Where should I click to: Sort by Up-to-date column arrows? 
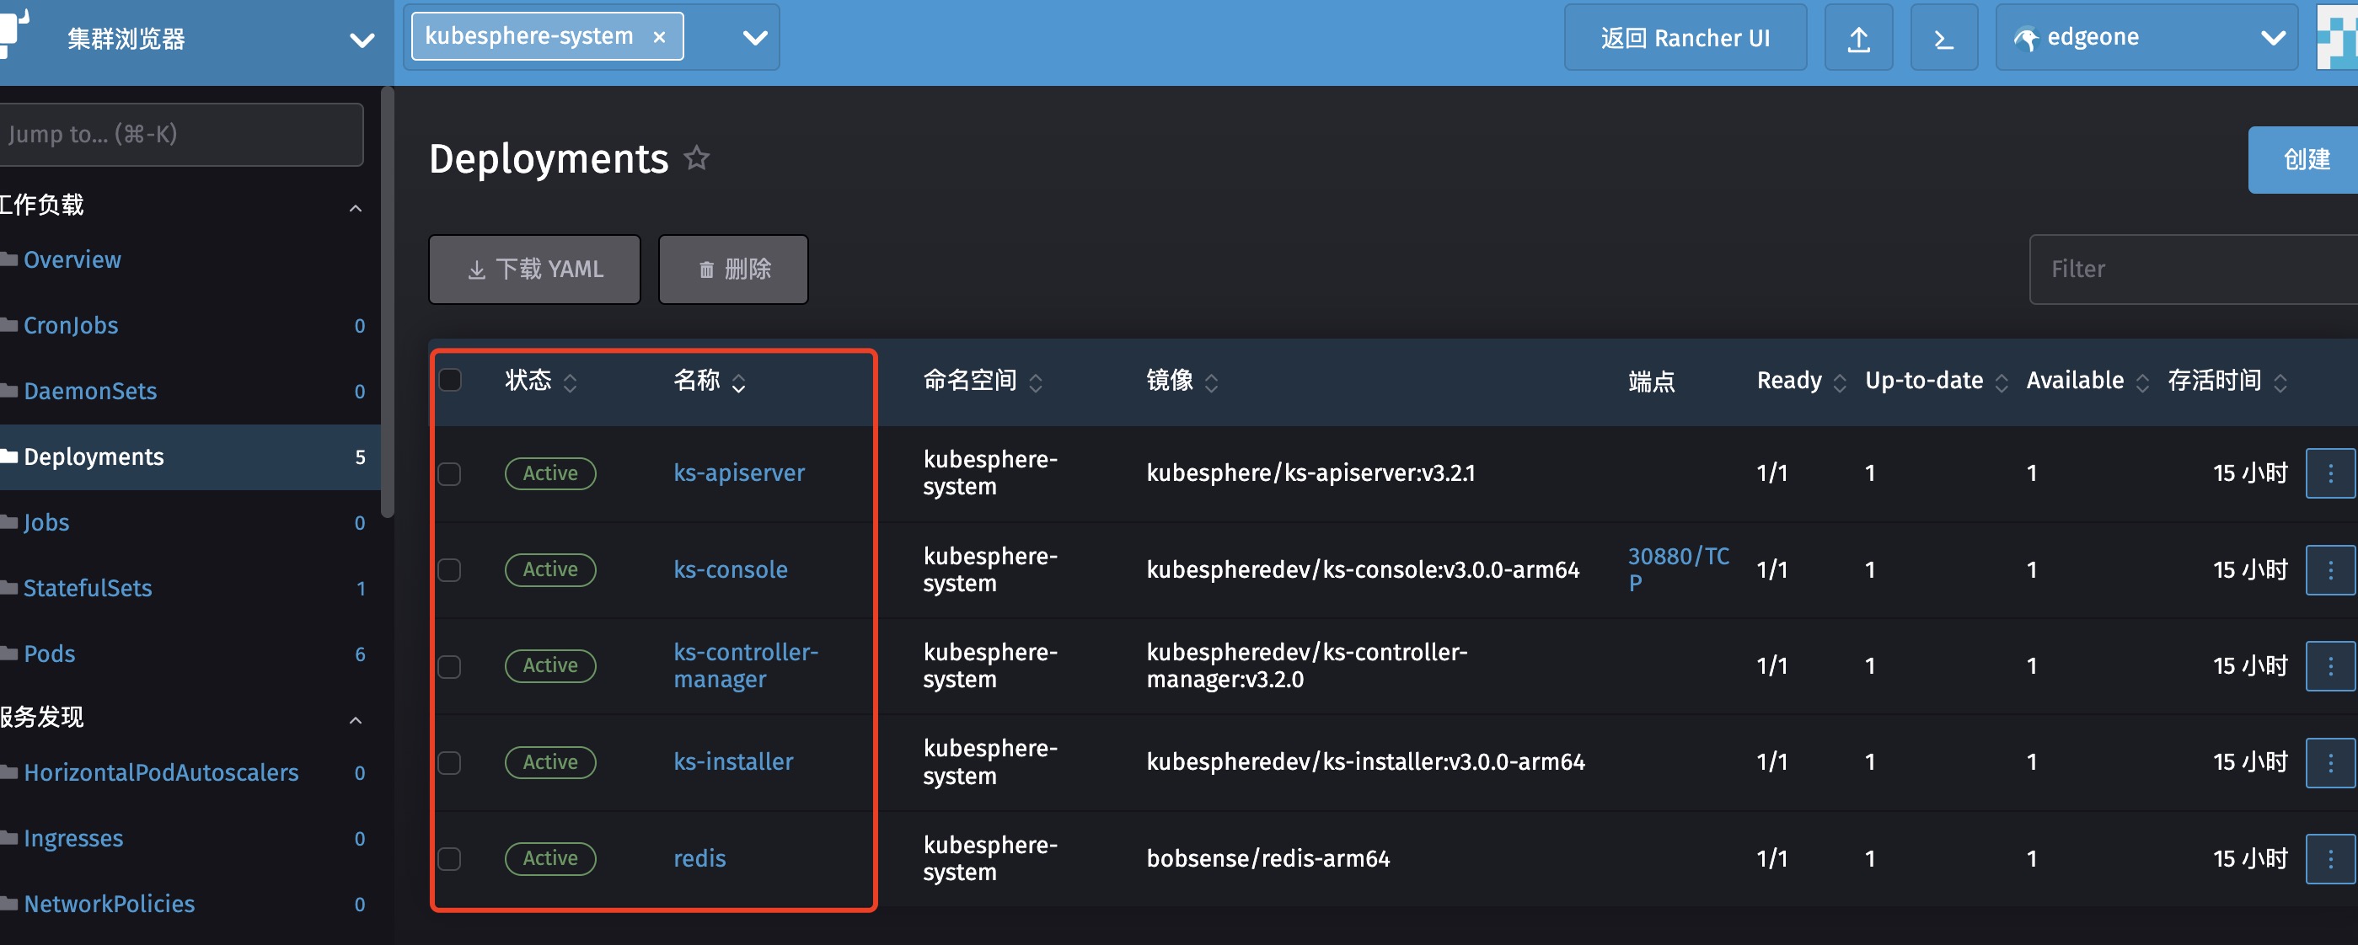tap(2001, 382)
